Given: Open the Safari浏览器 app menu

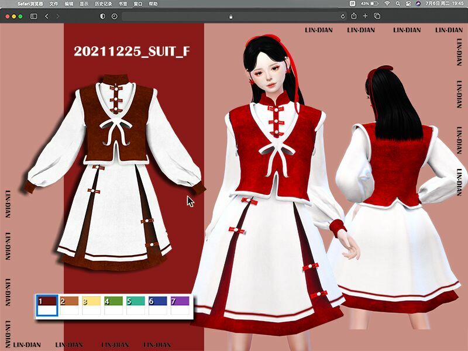Looking at the screenshot, I should 30,4.
